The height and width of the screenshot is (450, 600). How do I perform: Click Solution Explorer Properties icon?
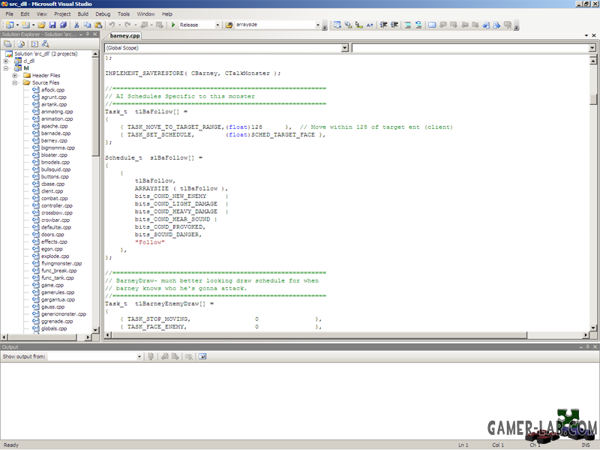pos(7,44)
